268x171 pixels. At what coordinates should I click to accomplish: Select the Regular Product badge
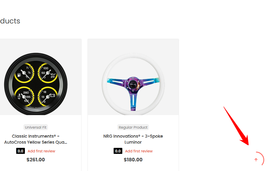(133, 127)
